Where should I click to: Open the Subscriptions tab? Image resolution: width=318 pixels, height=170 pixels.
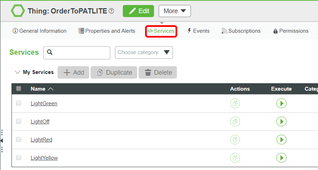(241, 31)
